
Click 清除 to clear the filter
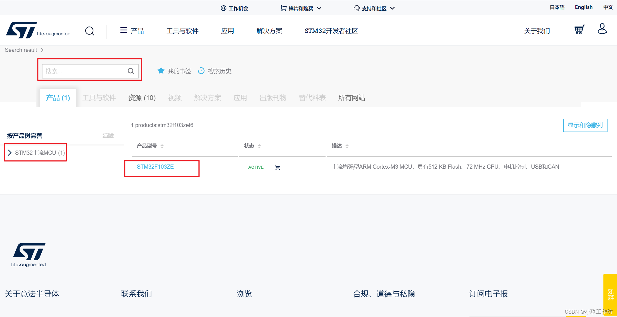tap(108, 135)
